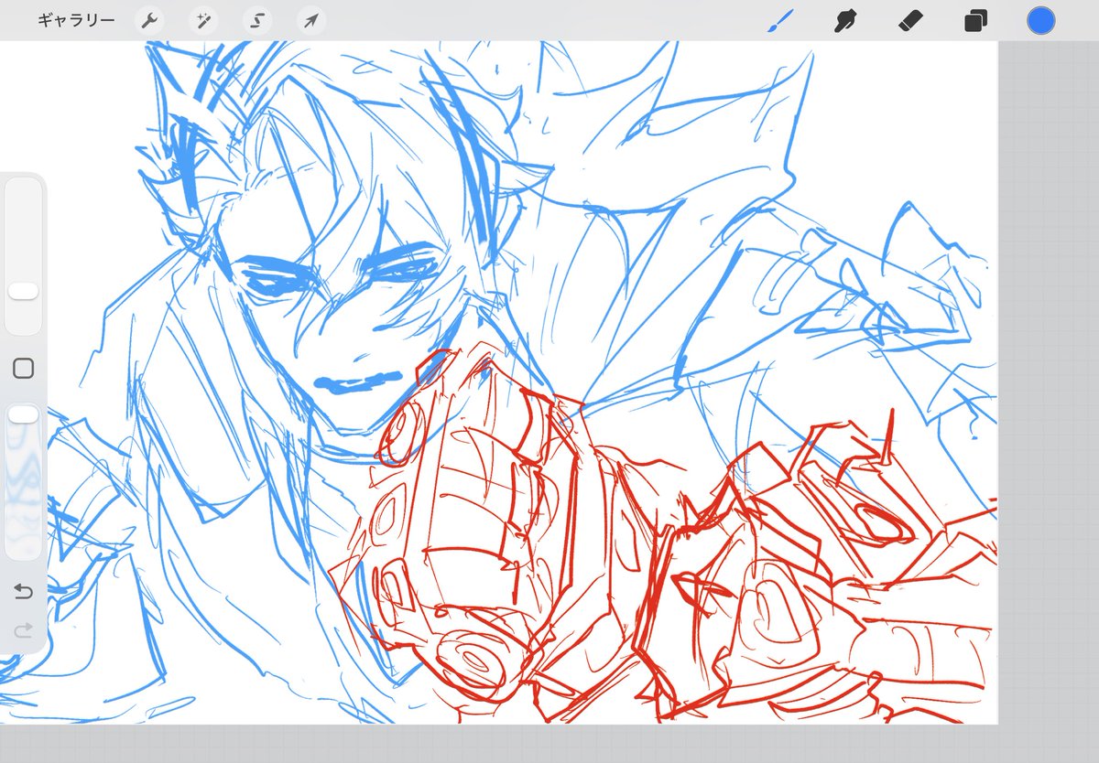This screenshot has height=763, width=1099.
Task: Select the Selection S-shaped tool
Action: [257, 21]
